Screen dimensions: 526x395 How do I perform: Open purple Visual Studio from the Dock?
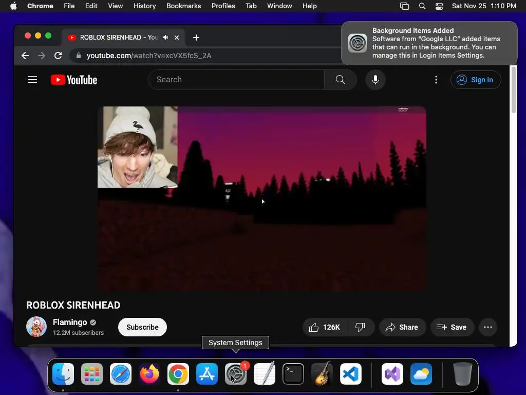click(x=392, y=374)
